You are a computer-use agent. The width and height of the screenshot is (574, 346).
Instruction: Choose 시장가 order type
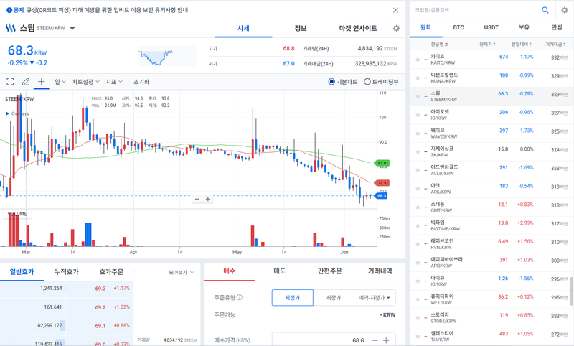point(334,298)
